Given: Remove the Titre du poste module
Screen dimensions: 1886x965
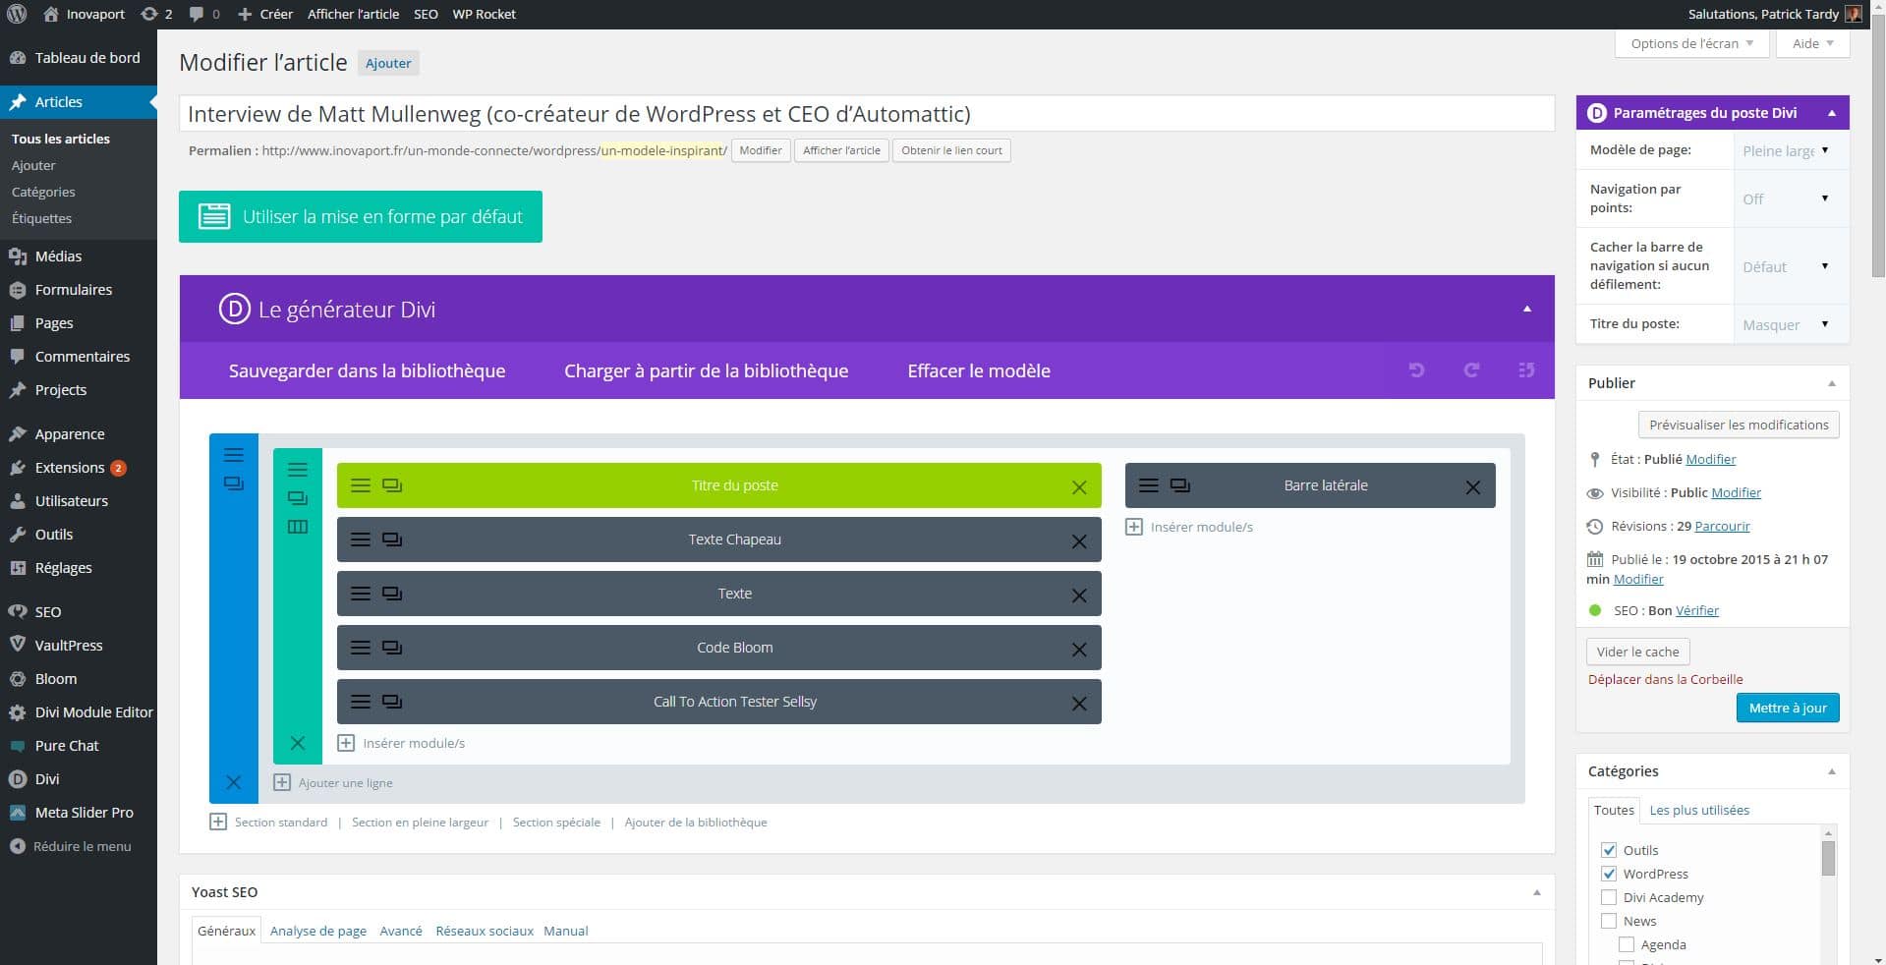Looking at the screenshot, I should point(1079,487).
